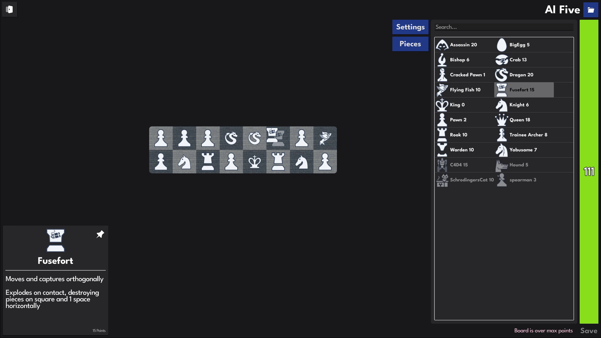Select the Assassin piece from the list
Viewport: 601px width, 338px height.
tap(463, 45)
